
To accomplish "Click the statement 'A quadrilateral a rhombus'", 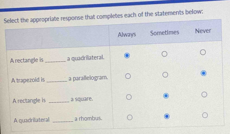I will click(x=58, y=120).
